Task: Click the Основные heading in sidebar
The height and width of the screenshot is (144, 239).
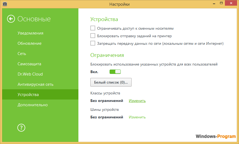Action: pyautogui.click(x=34, y=19)
